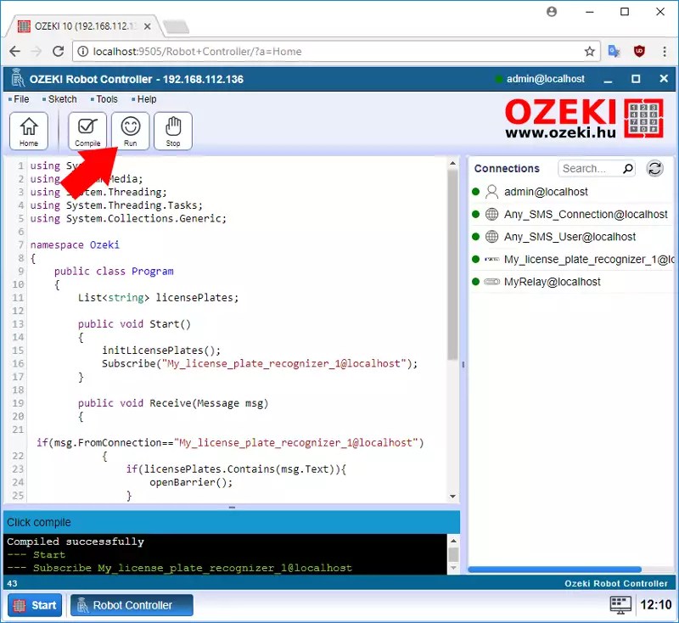Image resolution: width=679 pixels, height=623 pixels.
Task: Click line 15 initLicensePlates(); in code
Action: (161, 350)
